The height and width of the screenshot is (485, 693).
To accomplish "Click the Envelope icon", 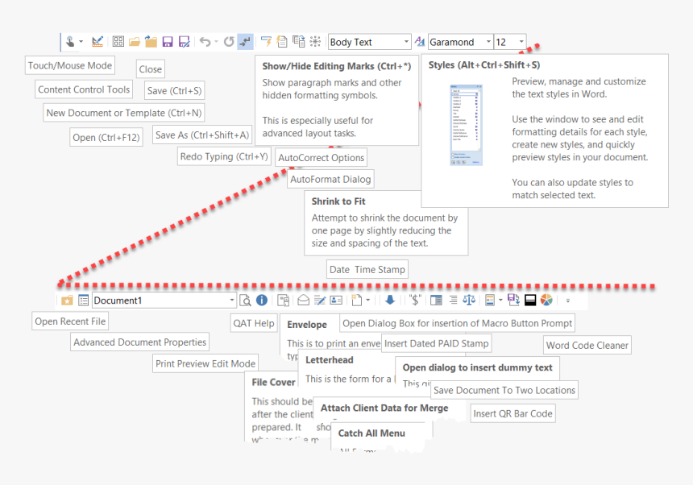I will pos(303,301).
